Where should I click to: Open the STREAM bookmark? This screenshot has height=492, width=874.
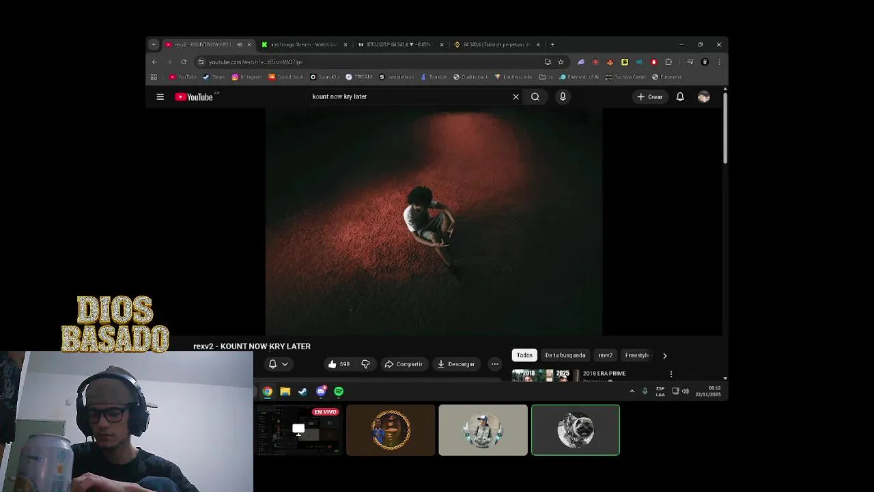359,77
